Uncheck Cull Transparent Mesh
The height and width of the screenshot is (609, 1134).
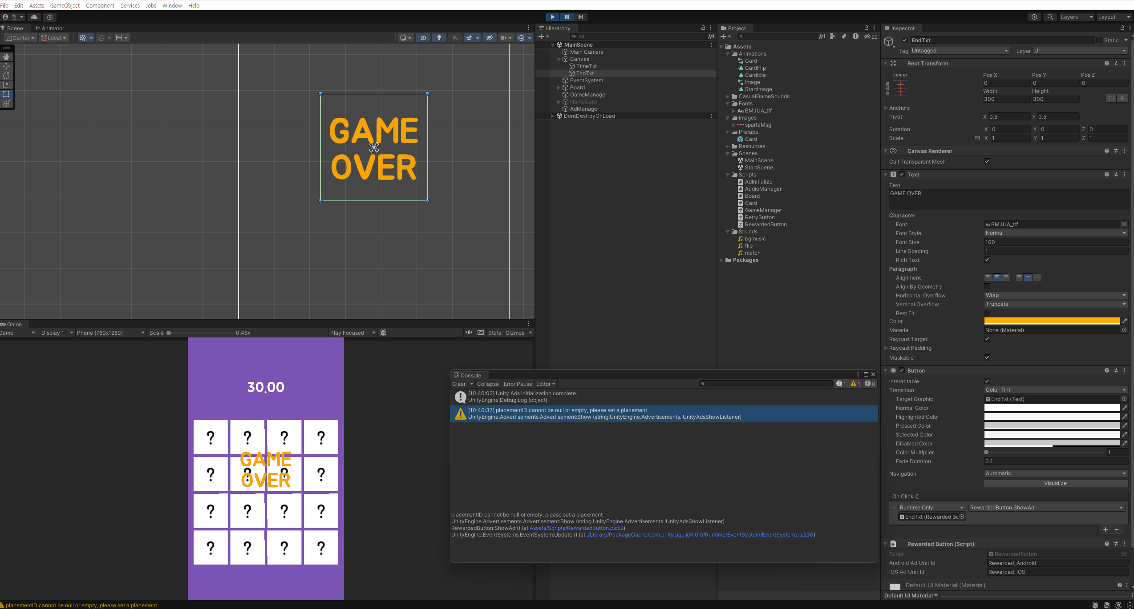pos(987,161)
